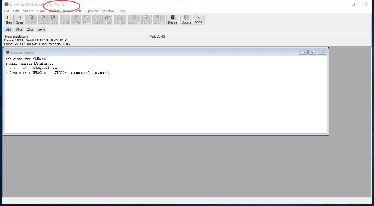Click the Session logfile window icon

[x=7, y=52]
